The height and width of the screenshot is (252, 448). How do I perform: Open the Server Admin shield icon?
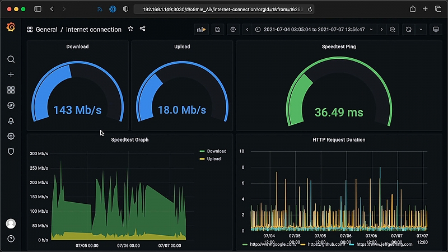click(11, 151)
